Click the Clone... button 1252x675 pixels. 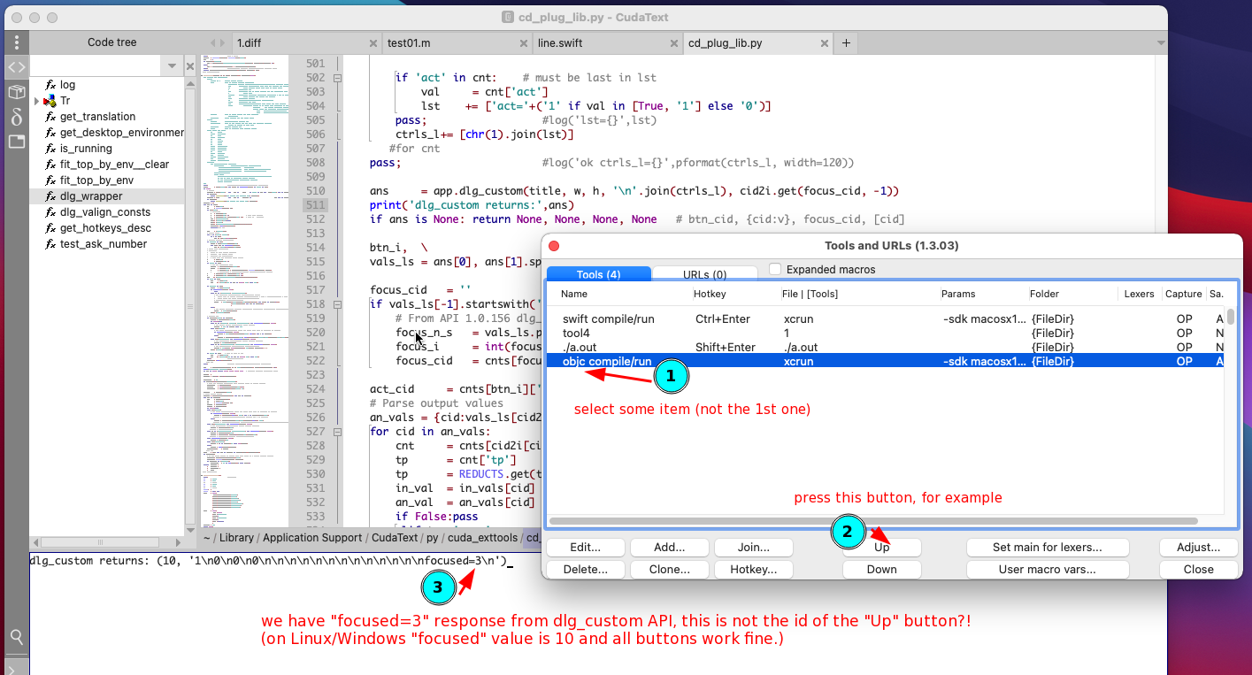tap(669, 570)
